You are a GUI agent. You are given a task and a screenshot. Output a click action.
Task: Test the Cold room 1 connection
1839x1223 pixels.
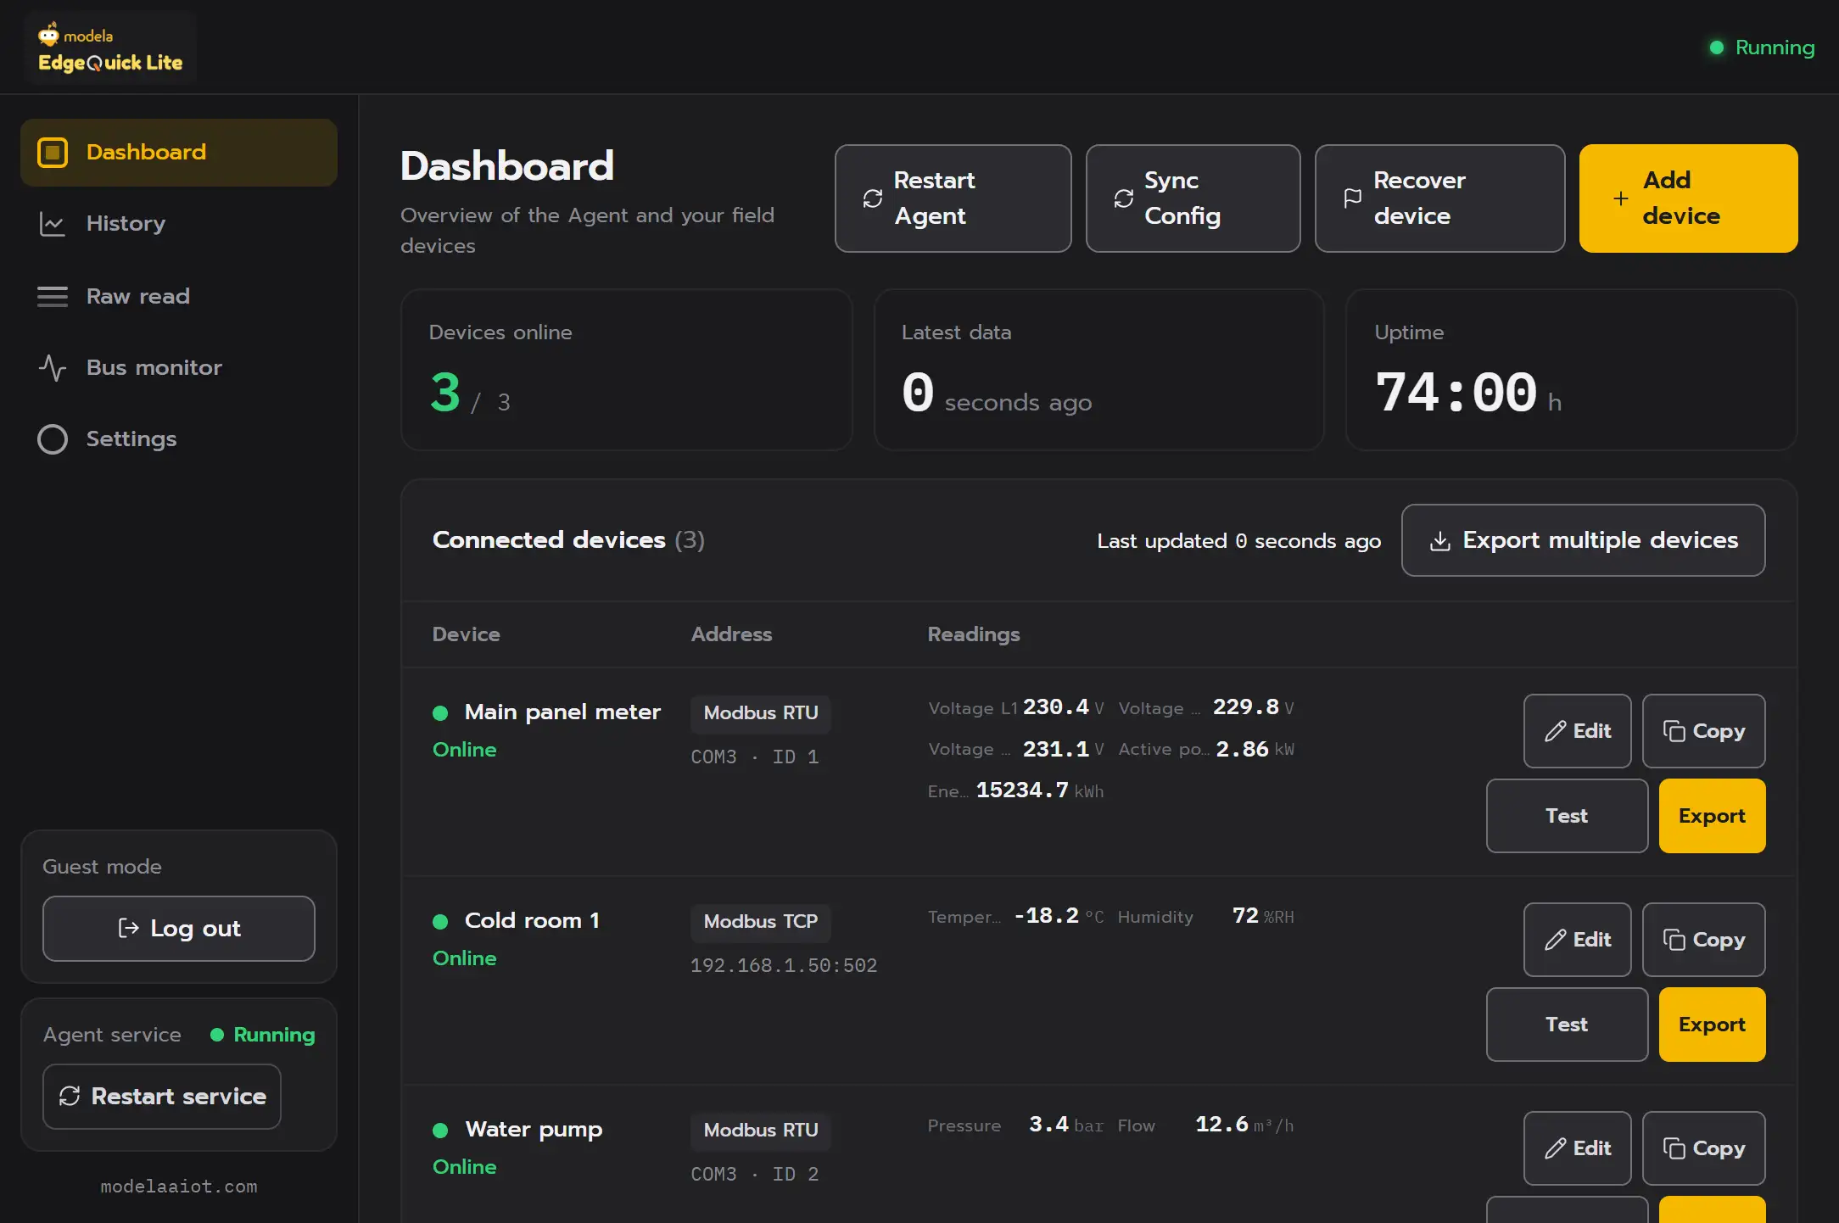(1567, 1025)
